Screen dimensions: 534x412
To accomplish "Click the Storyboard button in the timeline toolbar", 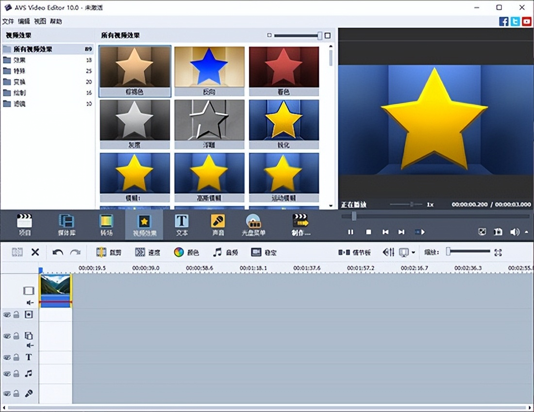I will (x=354, y=252).
